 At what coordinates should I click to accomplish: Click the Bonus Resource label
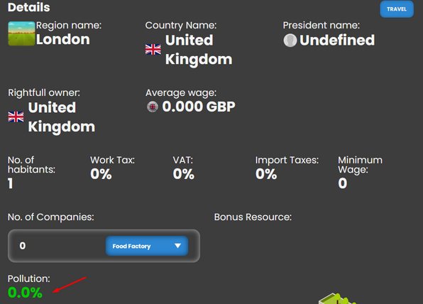[253, 217]
